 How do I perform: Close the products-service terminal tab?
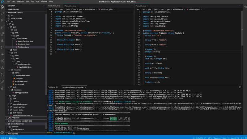click(85, 87)
